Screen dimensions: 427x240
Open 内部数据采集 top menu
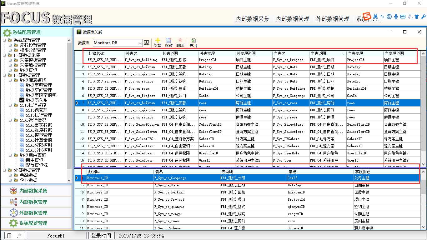click(253, 19)
